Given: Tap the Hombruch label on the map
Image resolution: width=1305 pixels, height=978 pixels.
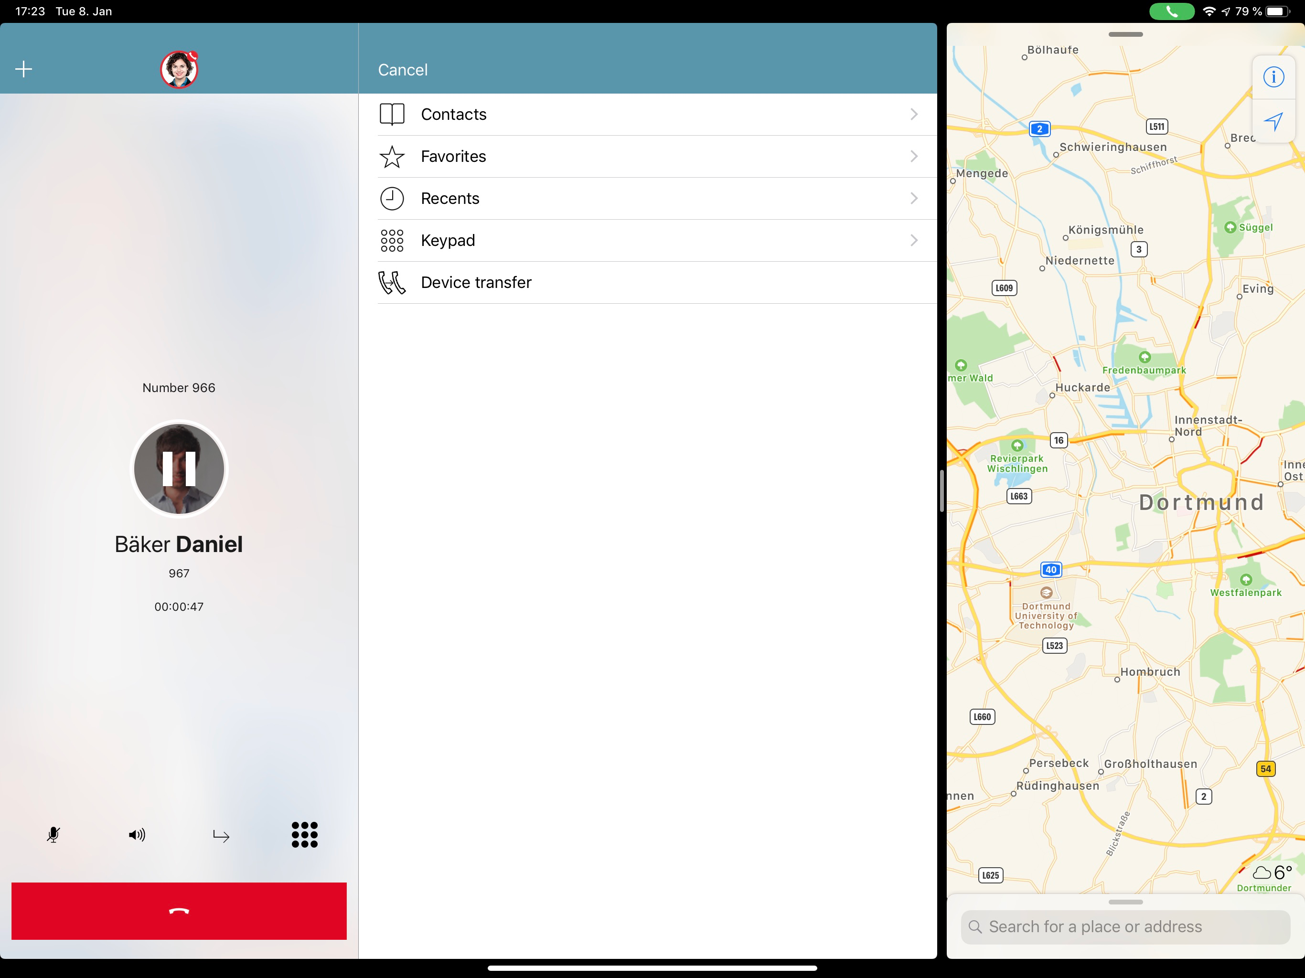Looking at the screenshot, I should (1150, 672).
